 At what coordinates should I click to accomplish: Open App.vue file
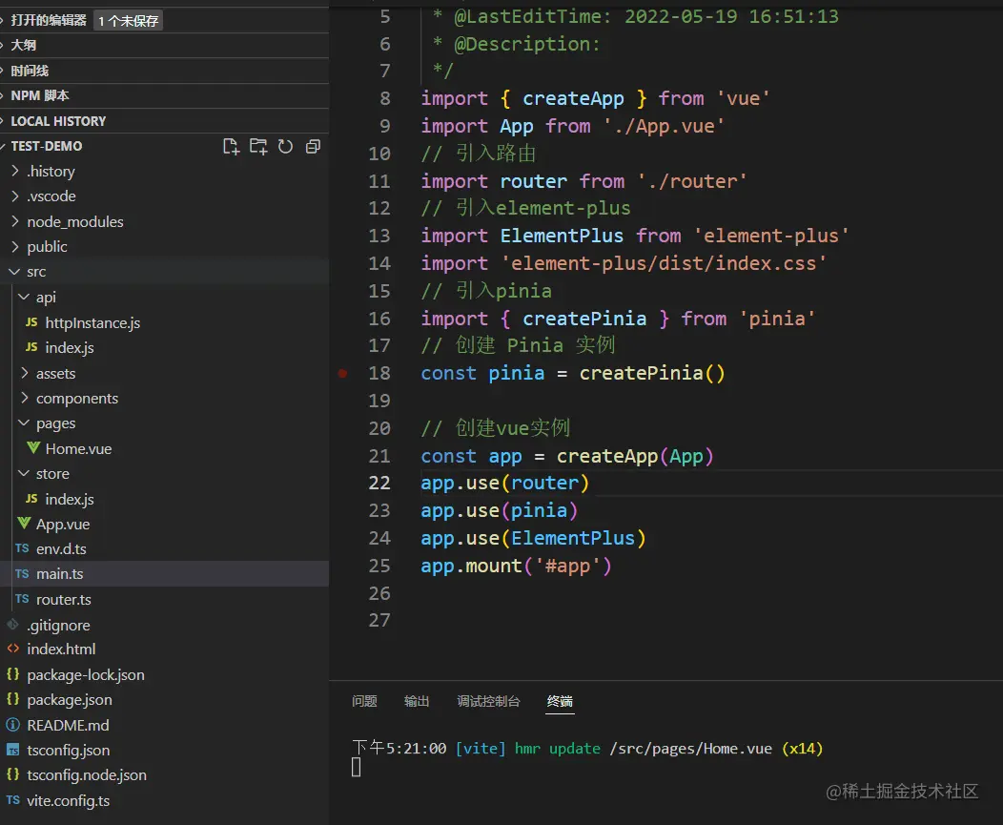click(164, 525)
